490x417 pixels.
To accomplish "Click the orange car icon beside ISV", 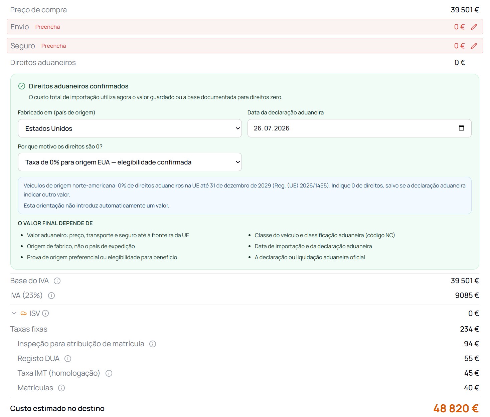I will pos(23,313).
